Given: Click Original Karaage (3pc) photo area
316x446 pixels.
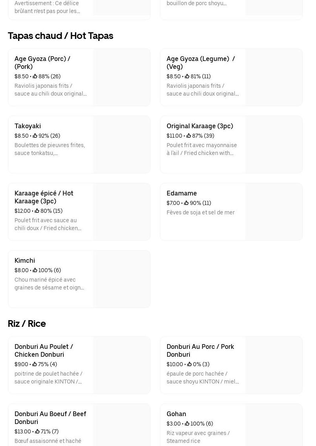Looking at the screenshot, I should (x=274, y=144).
